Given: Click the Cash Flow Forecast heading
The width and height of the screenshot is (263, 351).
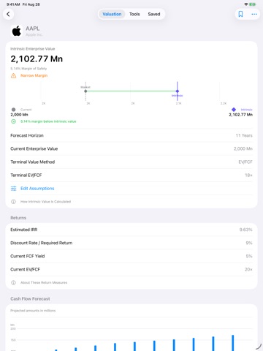Looking at the screenshot, I should [x=30, y=299].
